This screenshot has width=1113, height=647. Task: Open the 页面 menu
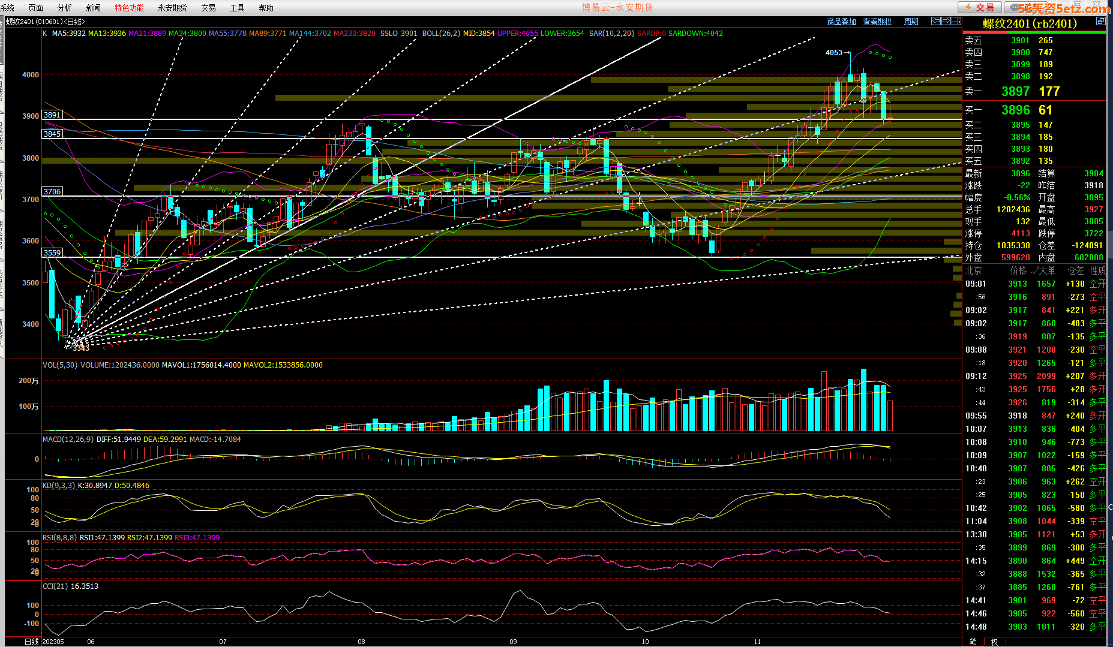pos(36,8)
